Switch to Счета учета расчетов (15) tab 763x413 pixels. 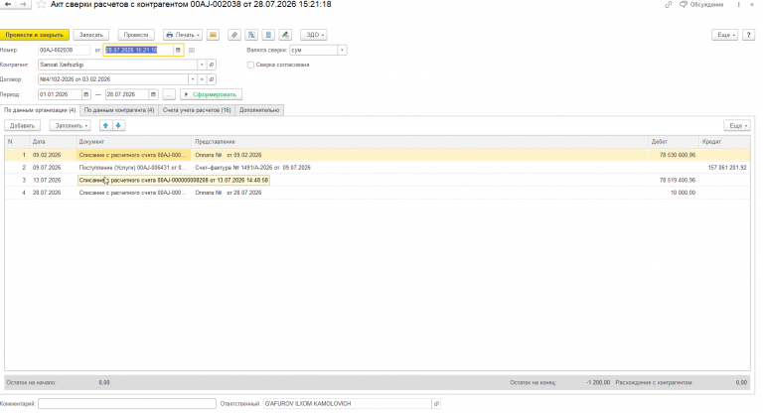197,110
